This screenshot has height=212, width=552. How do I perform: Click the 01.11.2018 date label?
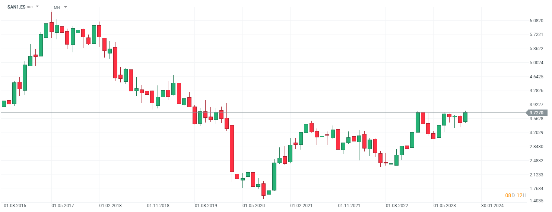(158, 205)
